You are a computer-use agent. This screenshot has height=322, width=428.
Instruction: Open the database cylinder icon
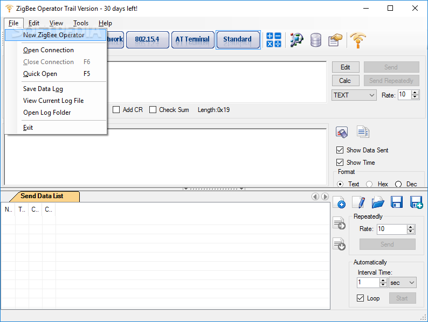click(x=315, y=40)
